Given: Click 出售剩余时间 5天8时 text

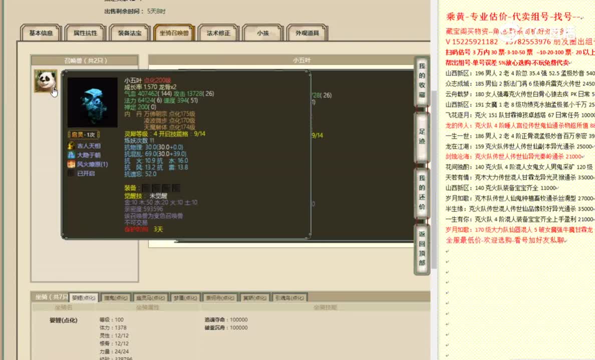Looking at the screenshot, I should pos(135,11).
